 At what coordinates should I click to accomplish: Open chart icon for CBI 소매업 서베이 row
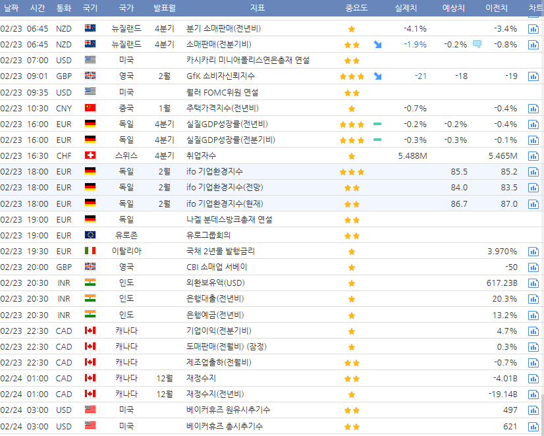pyautogui.click(x=533, y=267)
